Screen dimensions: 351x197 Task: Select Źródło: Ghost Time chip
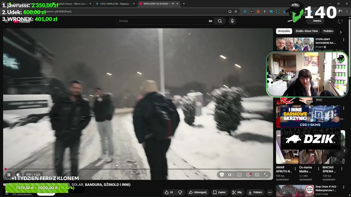[307, 31]
